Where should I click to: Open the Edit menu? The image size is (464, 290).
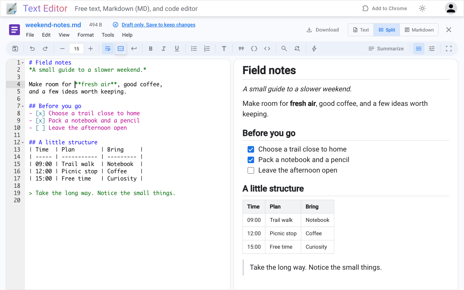(x=46, y=35)
